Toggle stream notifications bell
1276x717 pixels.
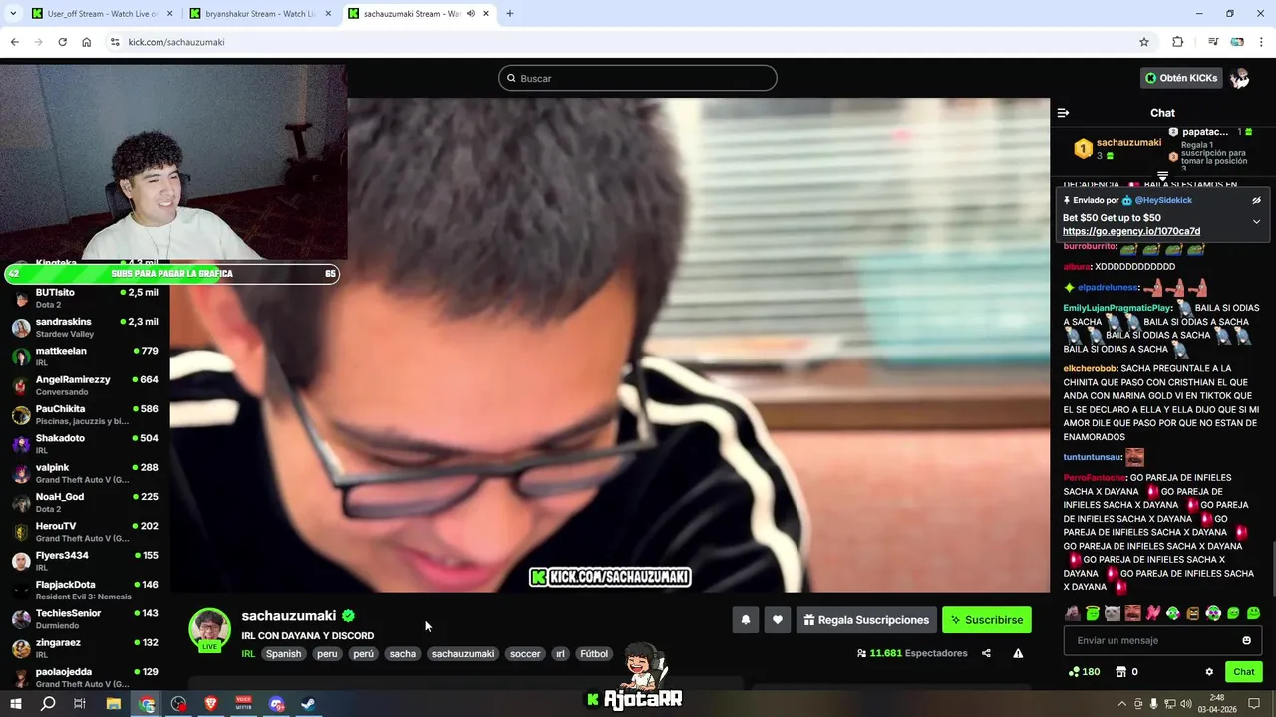[x=746, y=620]
